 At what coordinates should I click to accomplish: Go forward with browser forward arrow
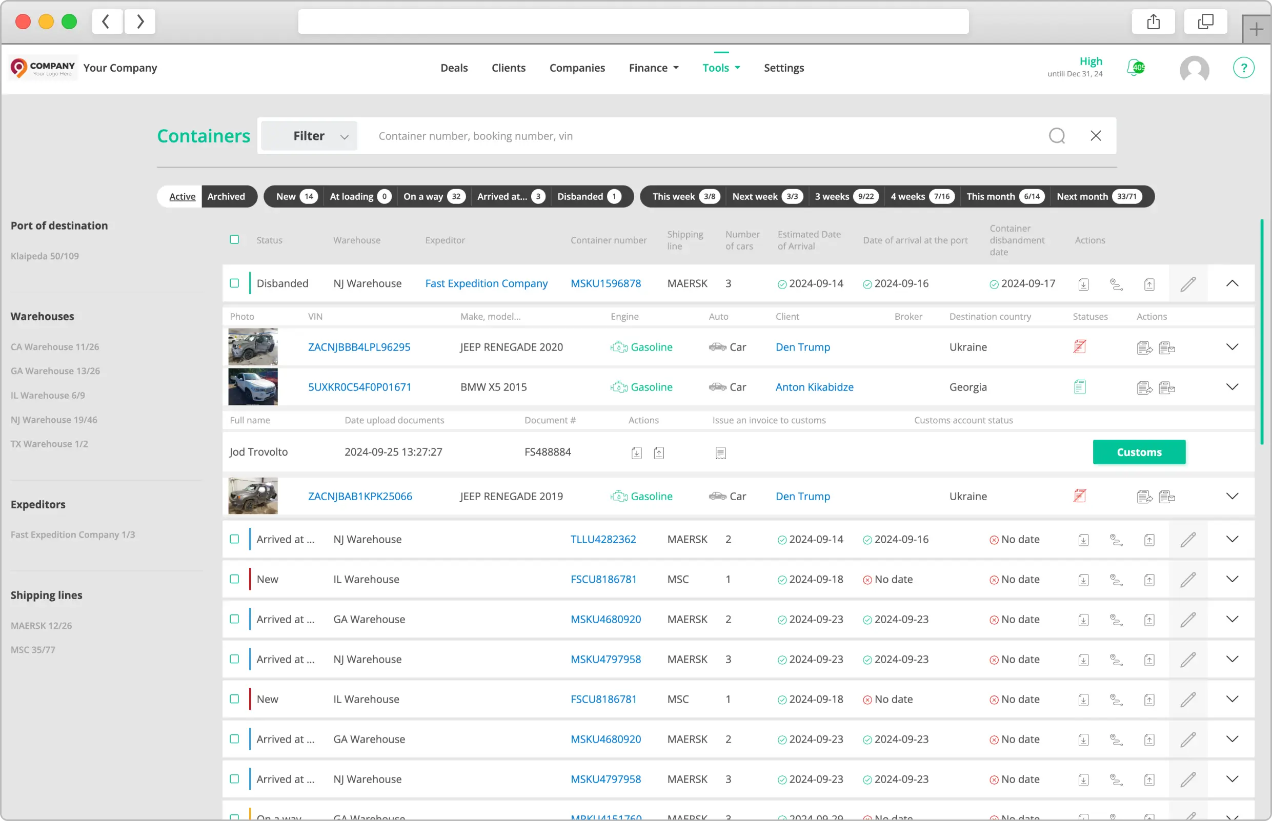[140, 22]
